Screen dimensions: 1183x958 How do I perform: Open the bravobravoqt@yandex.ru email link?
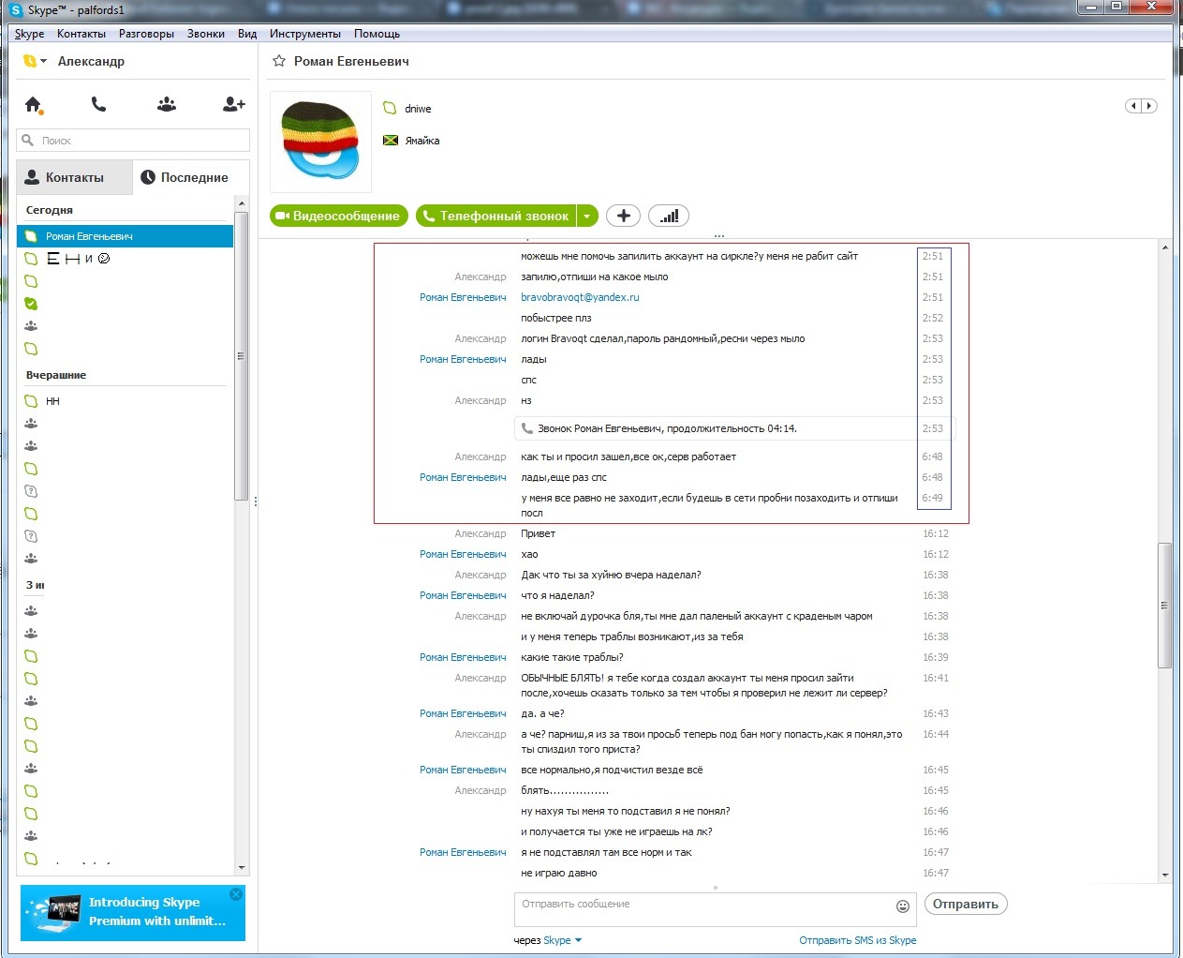[x=580, y=297]
